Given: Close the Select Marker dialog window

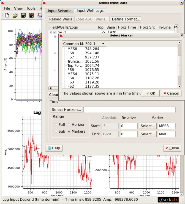Looking at the screenshot, I should pos(182,35).
